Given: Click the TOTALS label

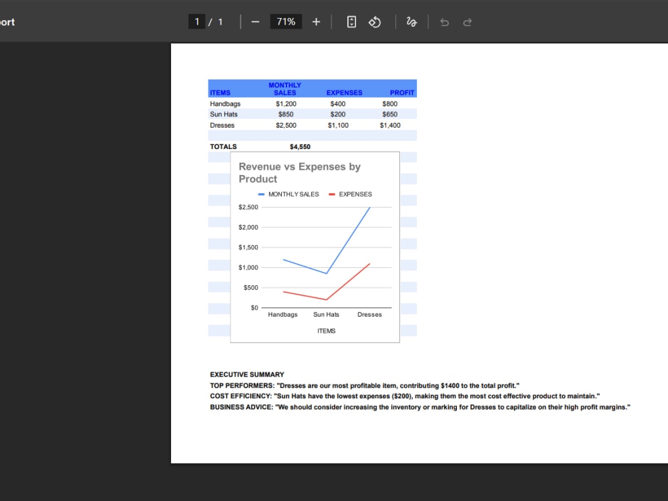Looking at the screenshot, I should click(223, 146).
